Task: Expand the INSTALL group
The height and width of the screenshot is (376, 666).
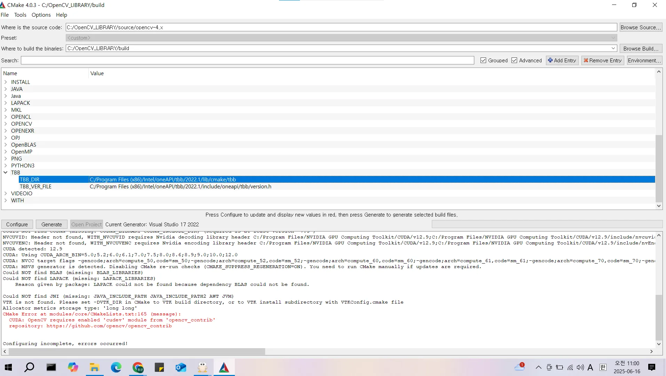Action: pyautogui.click(x=6, y=82)
